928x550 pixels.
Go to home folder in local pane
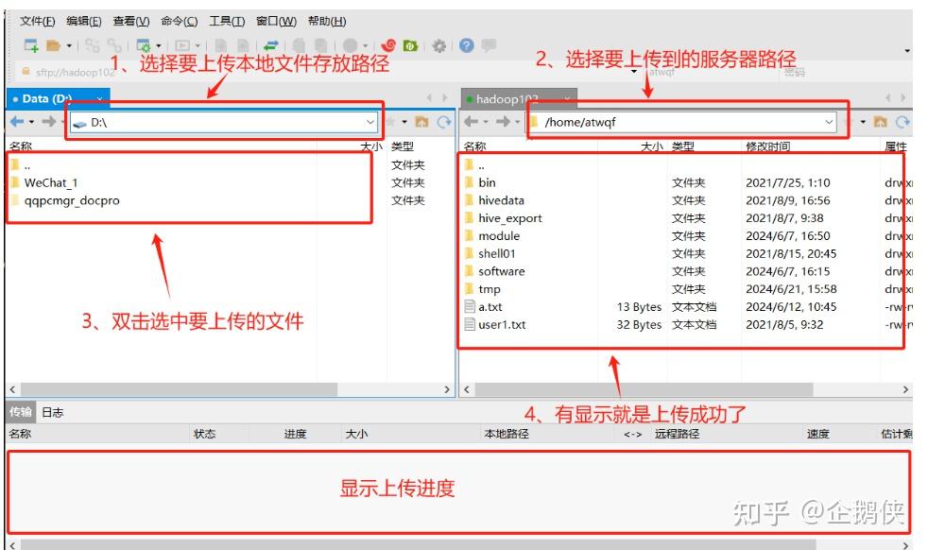click(x=421, y=121)
